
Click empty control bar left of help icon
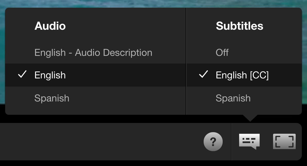coord(103,141)
